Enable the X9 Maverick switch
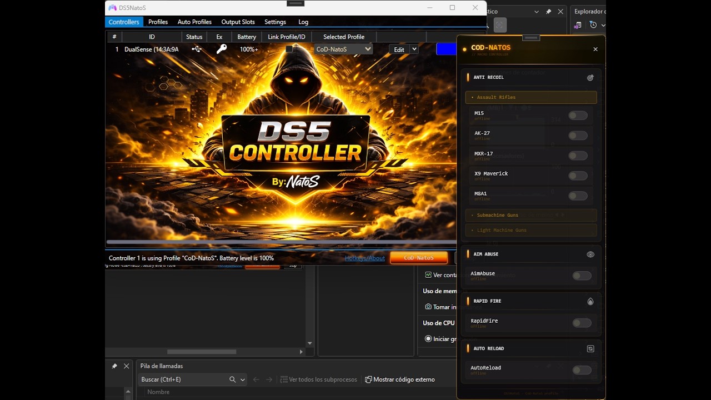The image size is (711, 400). click(578, 176)
